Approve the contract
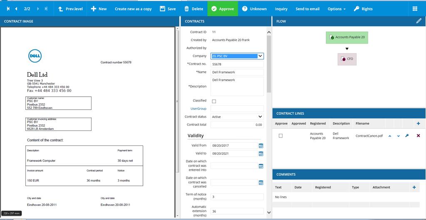 point(223,9)
